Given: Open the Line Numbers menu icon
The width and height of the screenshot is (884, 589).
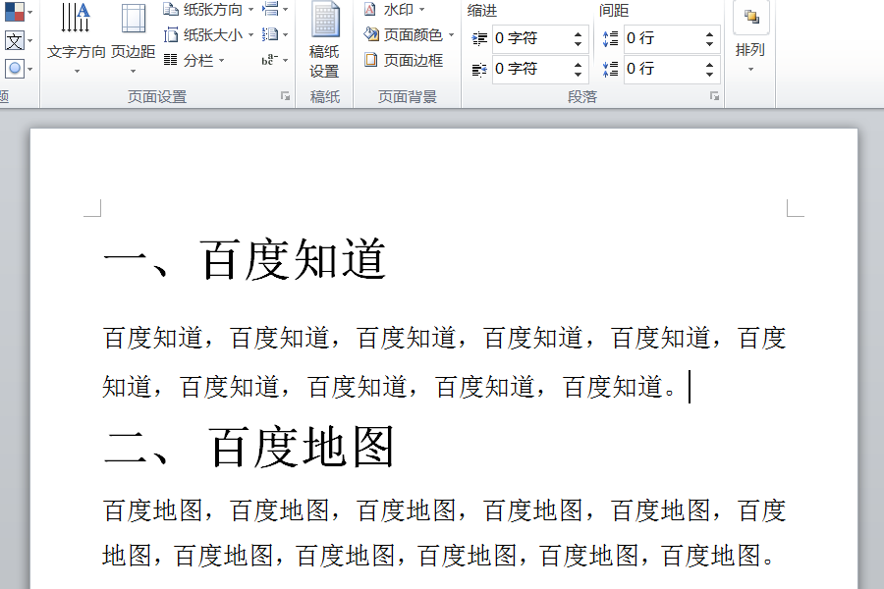Looking at the screenshot, I should [275, 35].
